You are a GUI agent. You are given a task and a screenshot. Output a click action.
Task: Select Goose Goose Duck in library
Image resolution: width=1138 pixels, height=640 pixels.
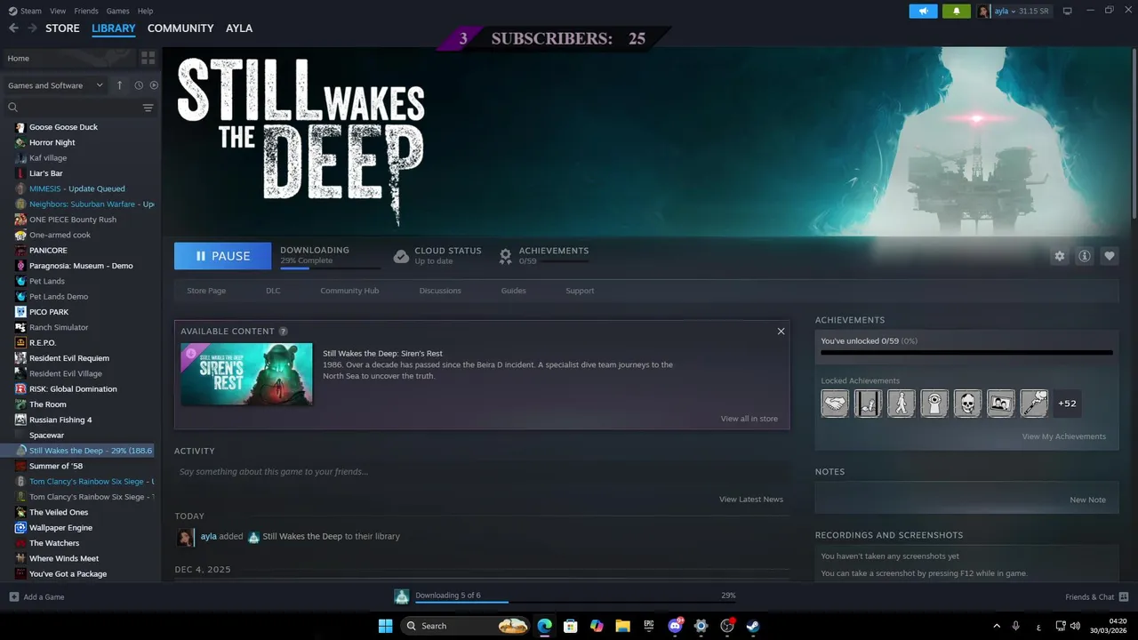[x=63, y=127]
